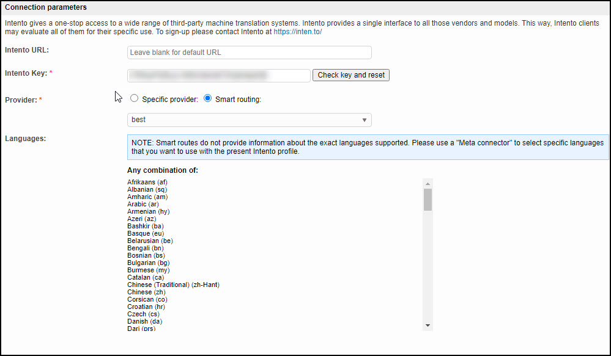Click the Intento URL input field

tap(249, 52)
